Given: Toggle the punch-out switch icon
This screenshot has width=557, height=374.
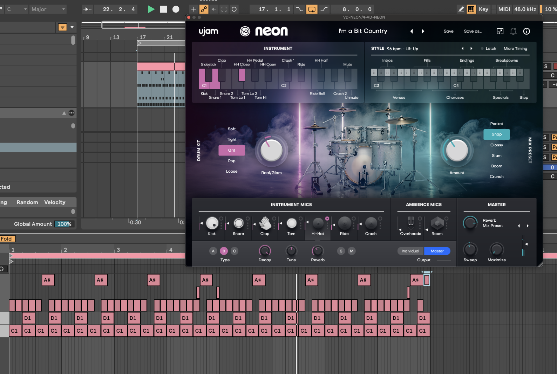Looking at the screenshot, I should point(324,9).
